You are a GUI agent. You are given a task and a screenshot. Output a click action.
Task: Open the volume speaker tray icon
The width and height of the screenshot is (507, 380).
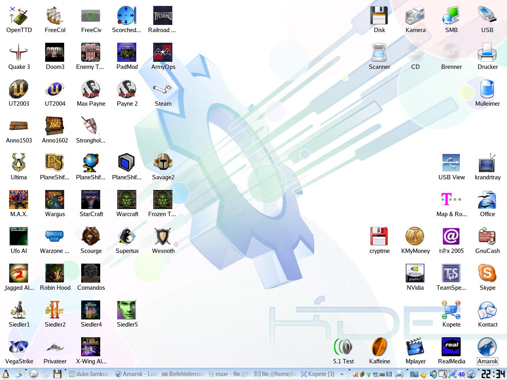click(433, 374)
